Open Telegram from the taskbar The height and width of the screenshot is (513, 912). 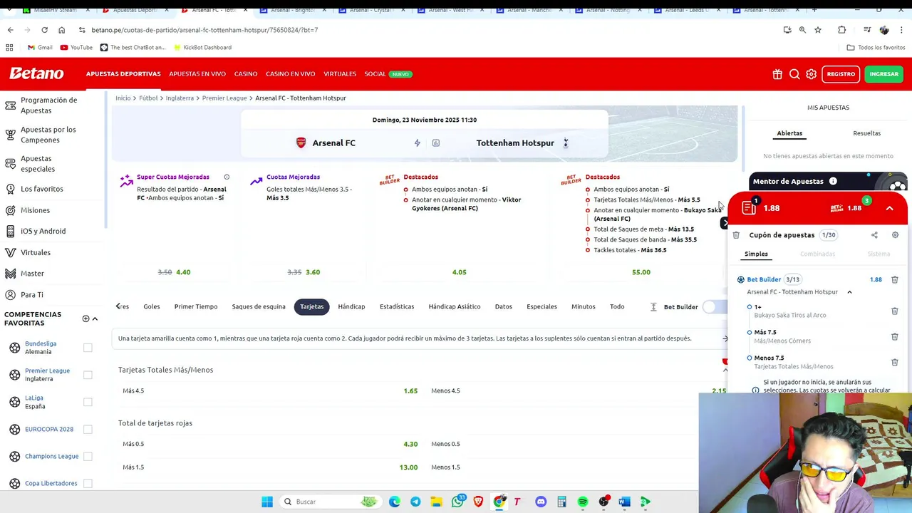tap(415, 502)
